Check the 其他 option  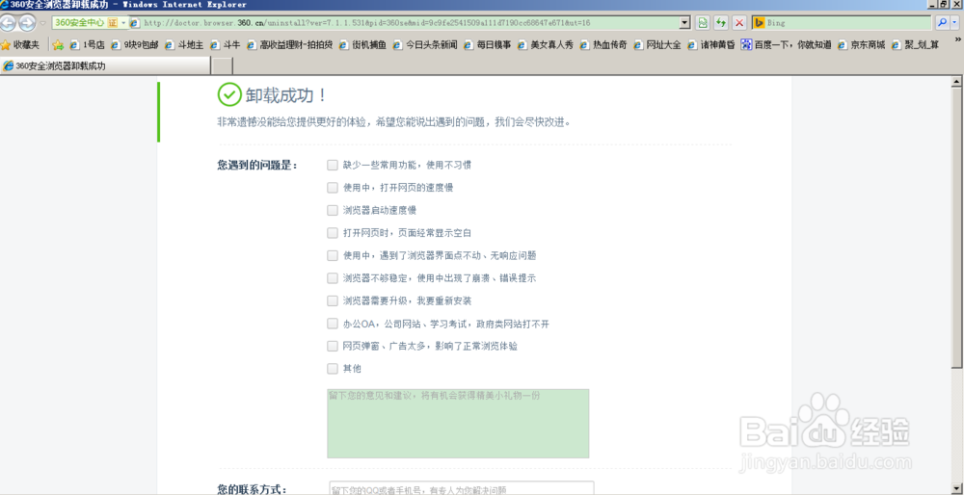[x=333, y=369]
